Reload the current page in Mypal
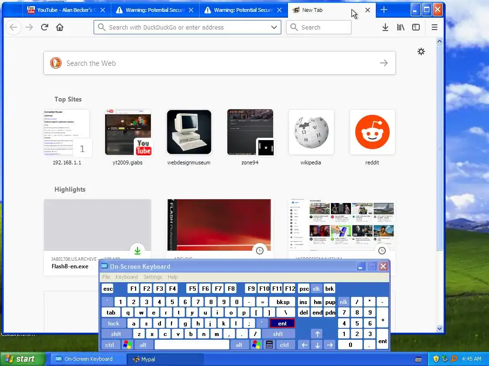This screenshot has height=366, width=489. [44, 27]
